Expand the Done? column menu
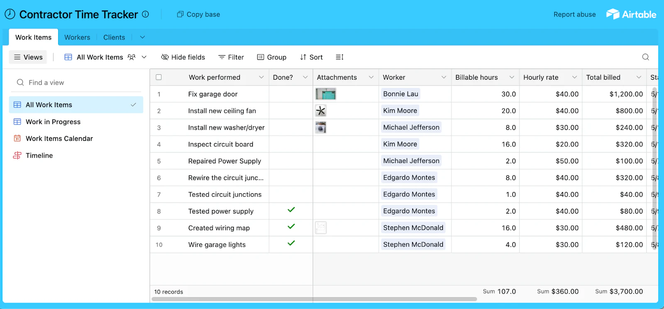The height and width of the screenshot is (309, 664). click(x=305, y=77)
